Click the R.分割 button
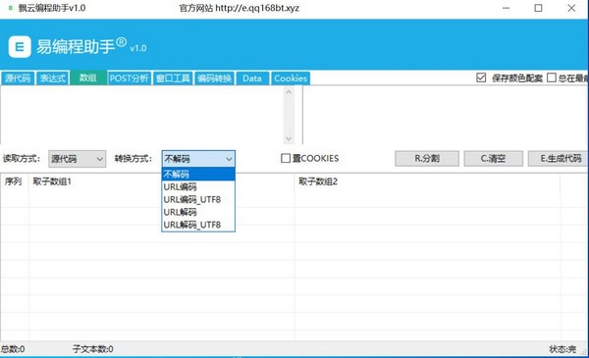 (x=427, y=158)
